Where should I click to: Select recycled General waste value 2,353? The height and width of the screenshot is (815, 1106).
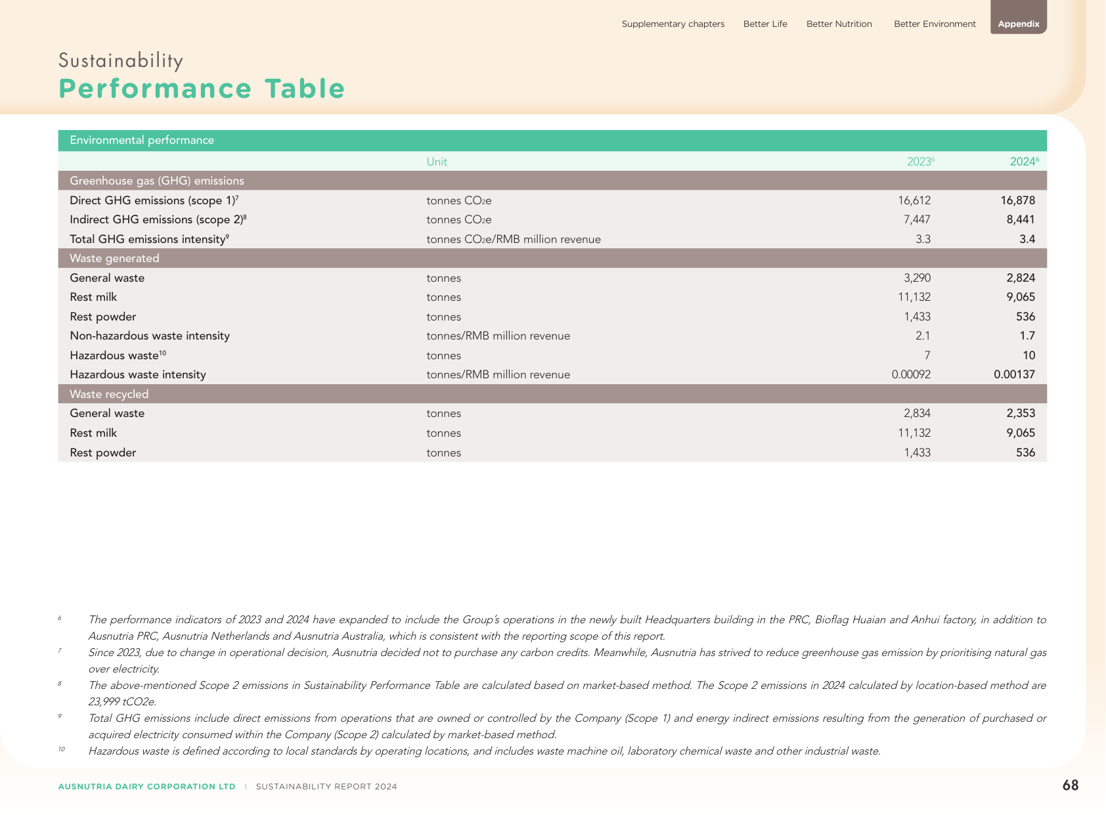[1021, 413]
